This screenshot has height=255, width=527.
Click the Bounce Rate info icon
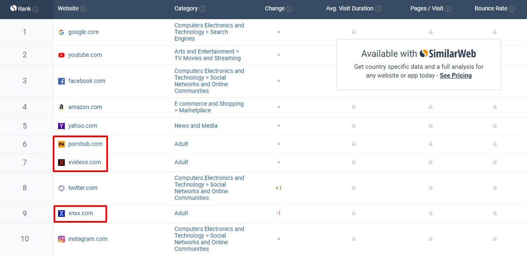tap(512, 9)
